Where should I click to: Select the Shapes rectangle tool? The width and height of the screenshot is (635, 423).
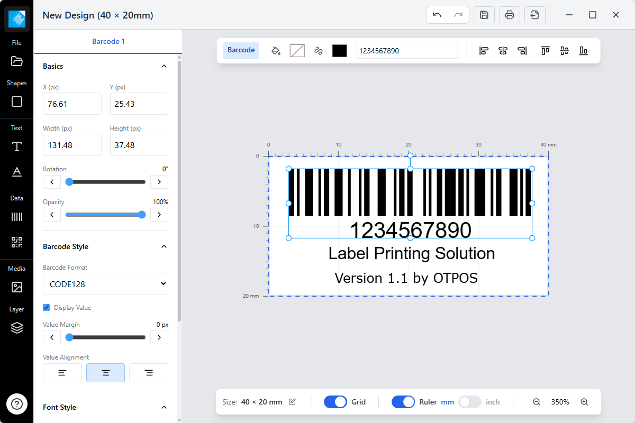pyautogui.click(x=17, y=102)
